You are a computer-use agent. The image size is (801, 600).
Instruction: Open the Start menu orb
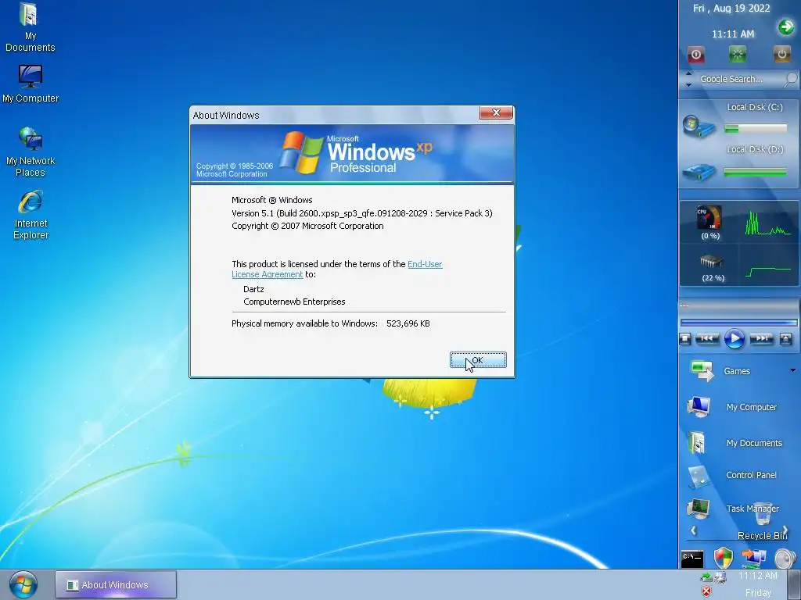click(x=23, y=584)
